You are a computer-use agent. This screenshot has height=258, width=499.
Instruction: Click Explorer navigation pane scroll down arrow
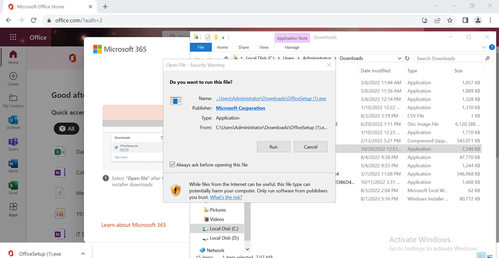pyautogui.click(x=248, y=250)
